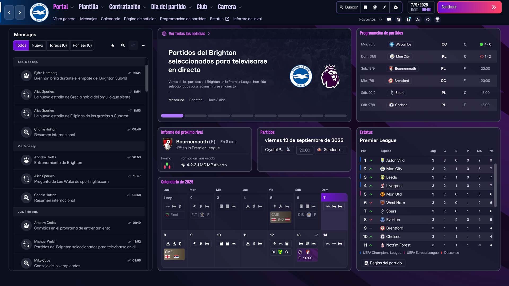
Task: Select the Nuevo message filter
Action: click(x=37, y=45)
